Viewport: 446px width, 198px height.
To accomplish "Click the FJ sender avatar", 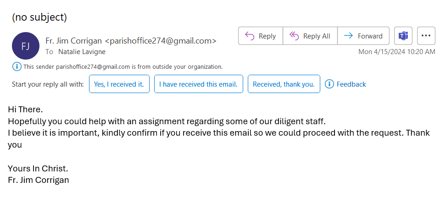I will click(x=25, y=46).
